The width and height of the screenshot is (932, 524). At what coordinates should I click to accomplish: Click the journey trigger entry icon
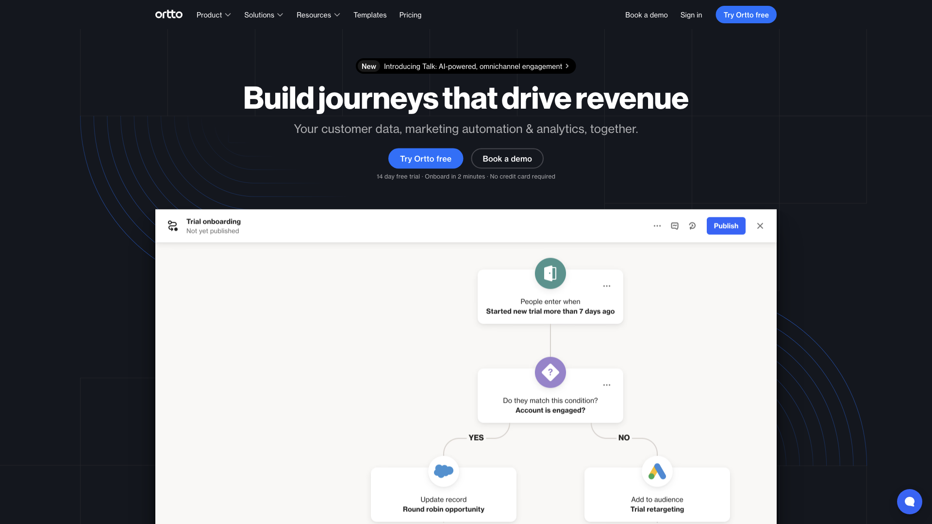(549, 273)
